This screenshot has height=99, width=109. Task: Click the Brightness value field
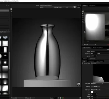point(94,54)
